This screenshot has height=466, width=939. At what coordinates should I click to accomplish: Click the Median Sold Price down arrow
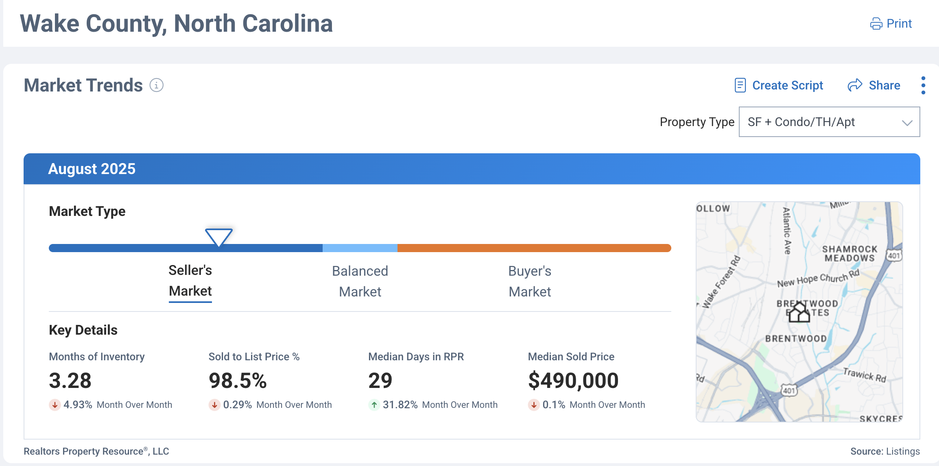[x=534, y=405]
